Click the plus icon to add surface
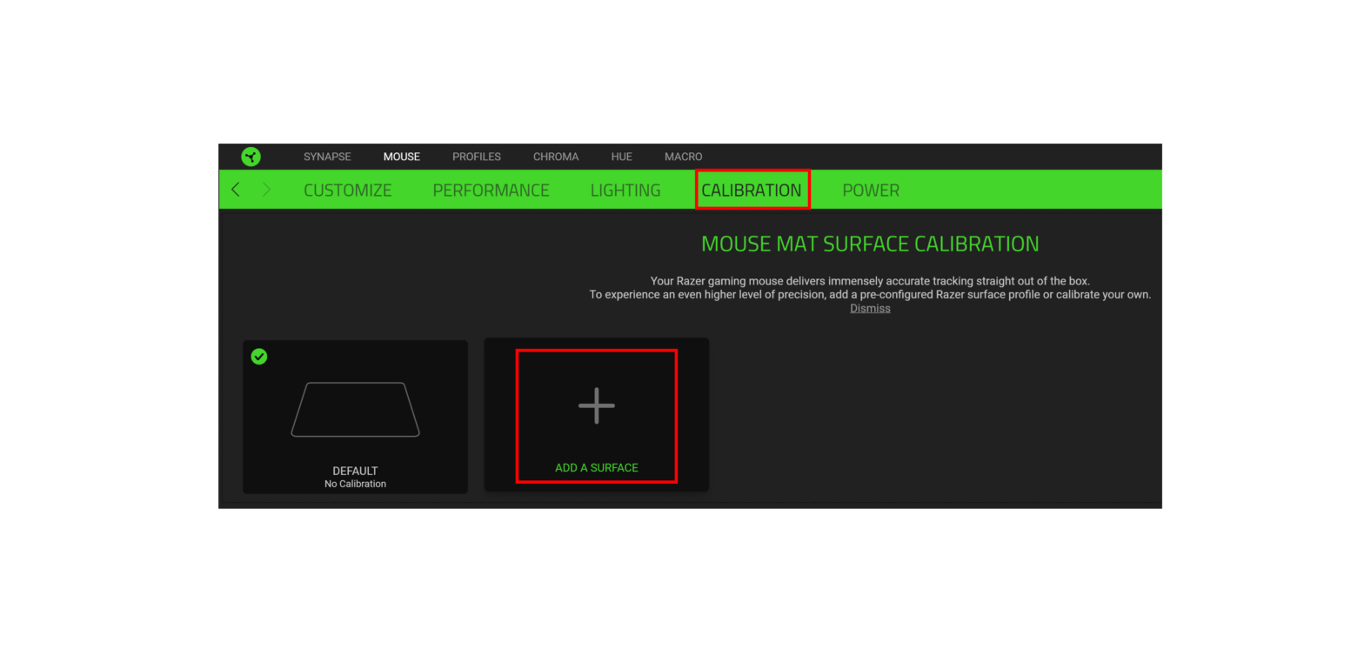This screenshot has height=656, width=1364. tap(597, 405)
